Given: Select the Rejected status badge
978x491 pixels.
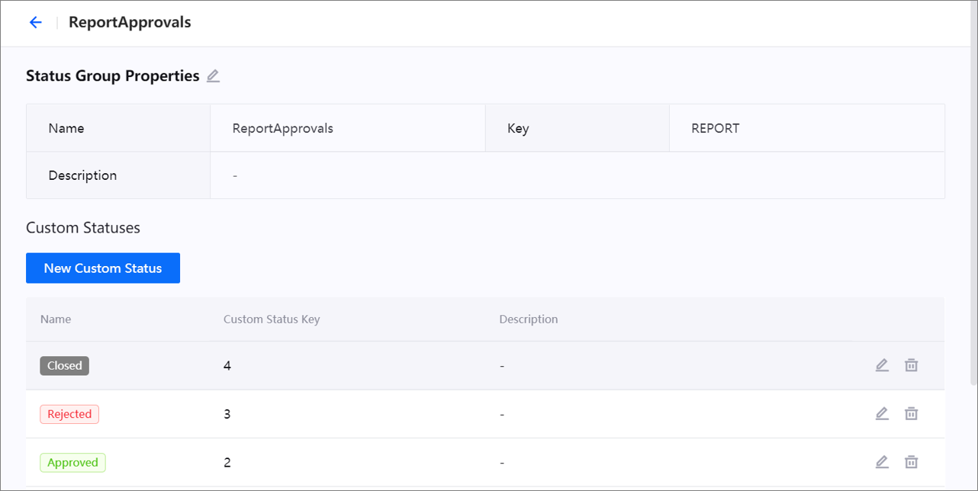Looking at the screenshot, I should coord(69,414).
